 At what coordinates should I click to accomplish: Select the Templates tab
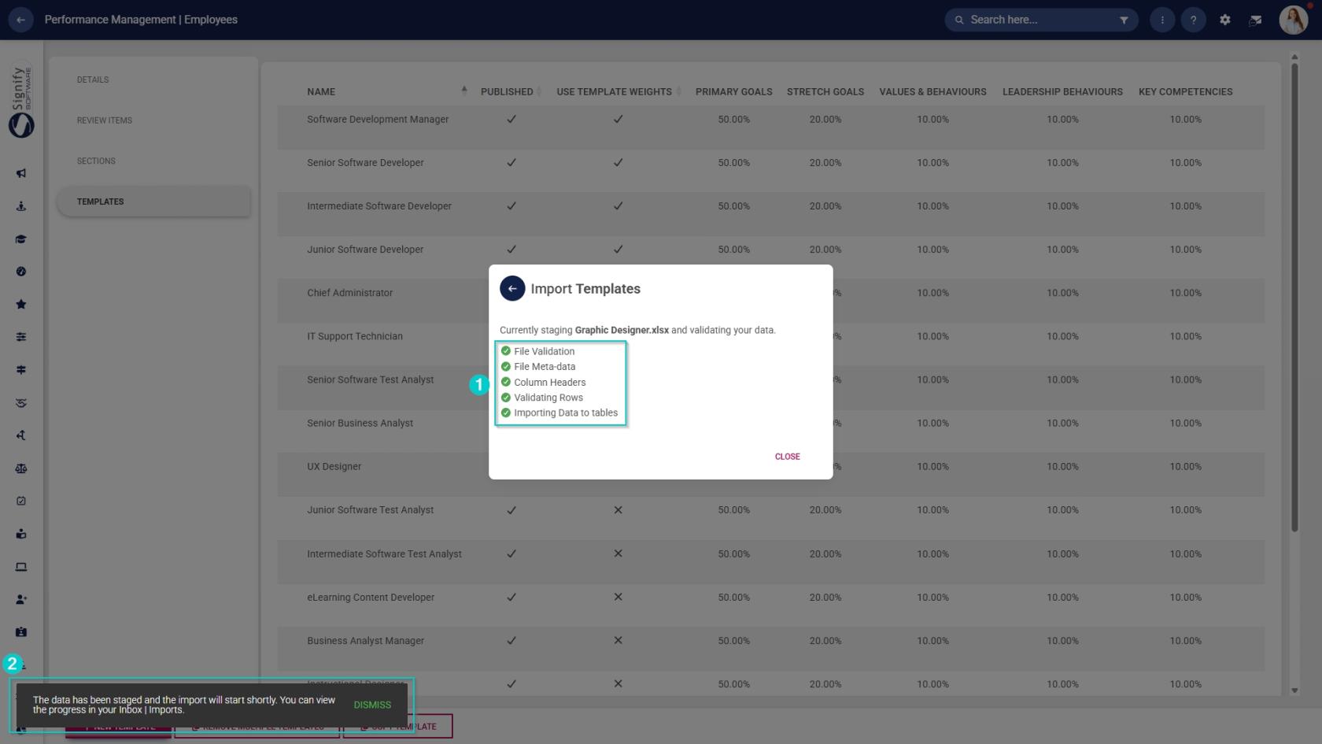tap(153, 202)
